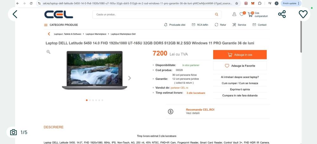
Task: Open the user account icon
Action: tap(234, 14)
